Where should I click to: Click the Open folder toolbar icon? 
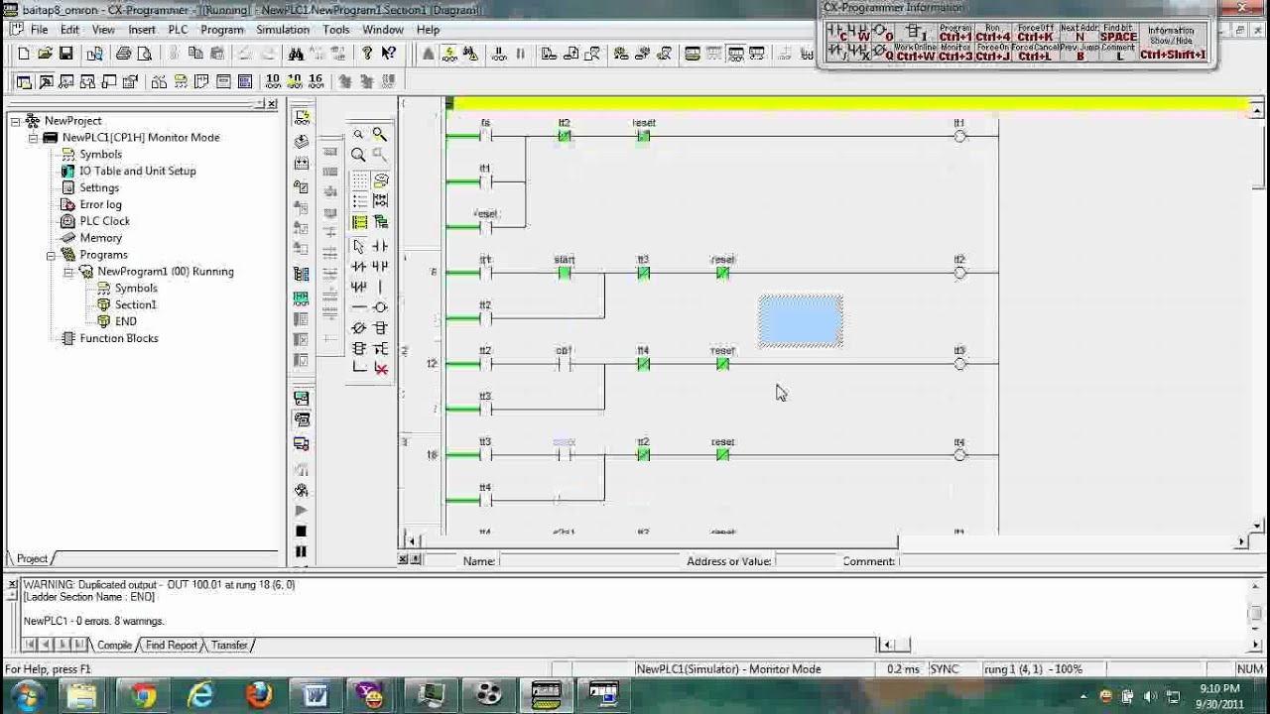45,54
